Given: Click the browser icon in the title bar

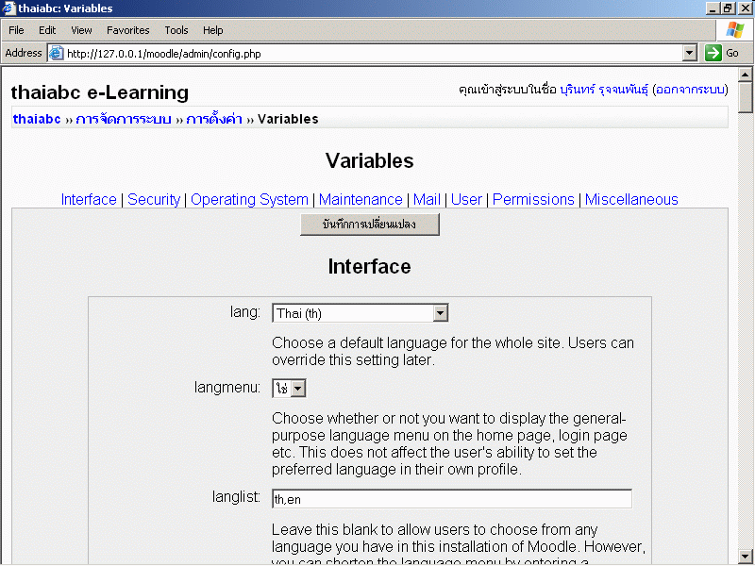Looking at the screenshot, I should (x=8, y=8).
